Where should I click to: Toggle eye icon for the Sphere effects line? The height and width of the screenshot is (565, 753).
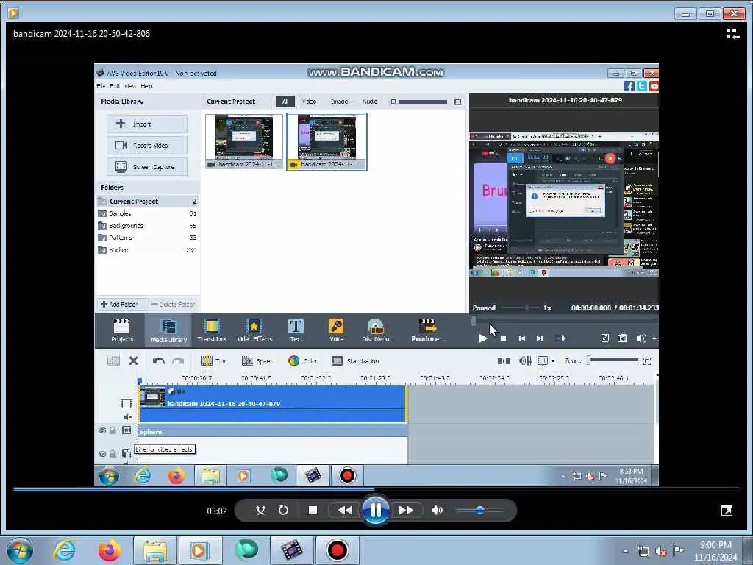coord(102,430)
